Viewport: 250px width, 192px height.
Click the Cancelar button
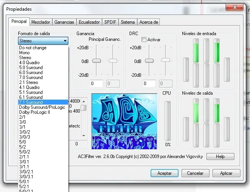click(195, 173)
